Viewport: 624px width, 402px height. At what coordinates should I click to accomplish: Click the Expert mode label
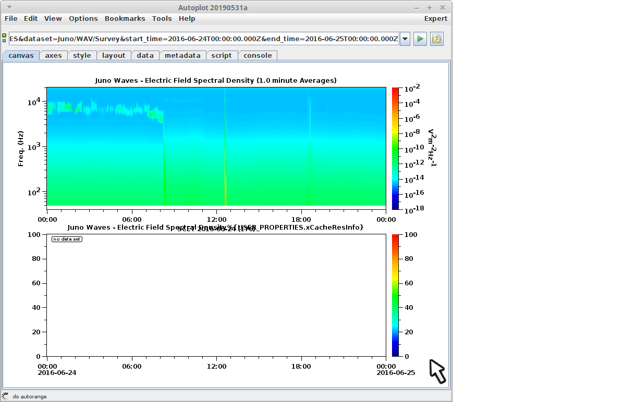[x=435, y=19]
